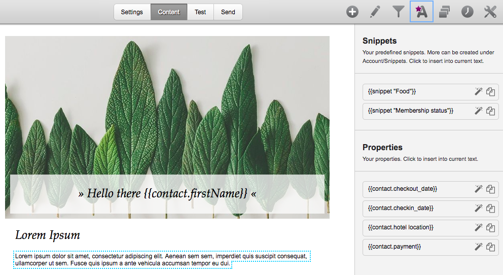Click magic wand beside contact.checkout_date
The width and height of the screenshot is (503, 275).
click(x=478, y=189)
